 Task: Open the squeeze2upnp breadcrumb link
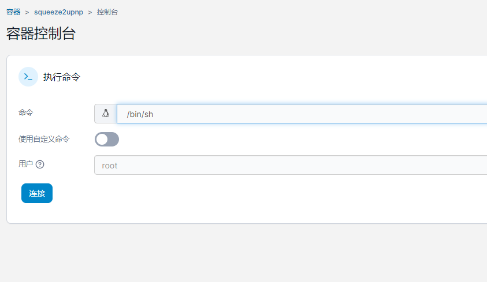58,12
